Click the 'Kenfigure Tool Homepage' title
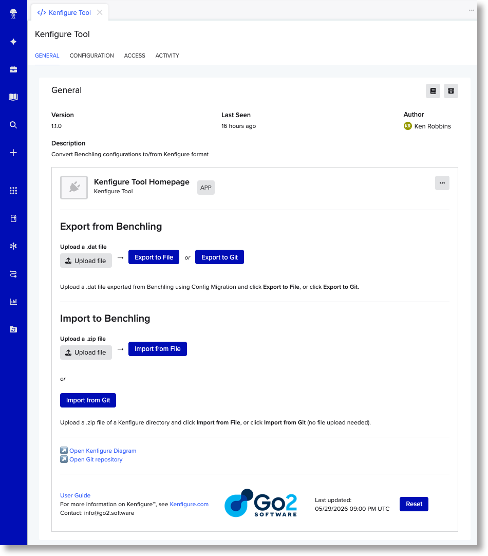Viewport: 488px width, 556px height. point(142,182)
